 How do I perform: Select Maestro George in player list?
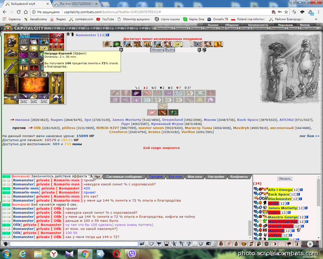[x=283, y=217]
